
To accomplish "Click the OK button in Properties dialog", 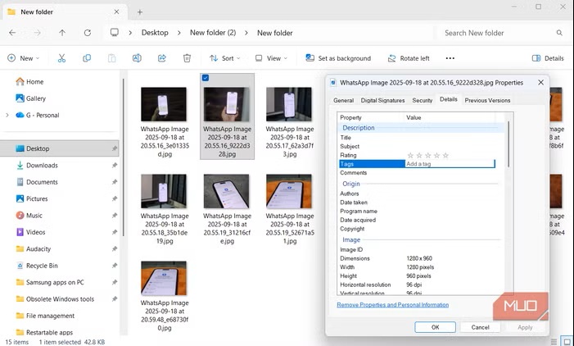I will tap(435, 327).
